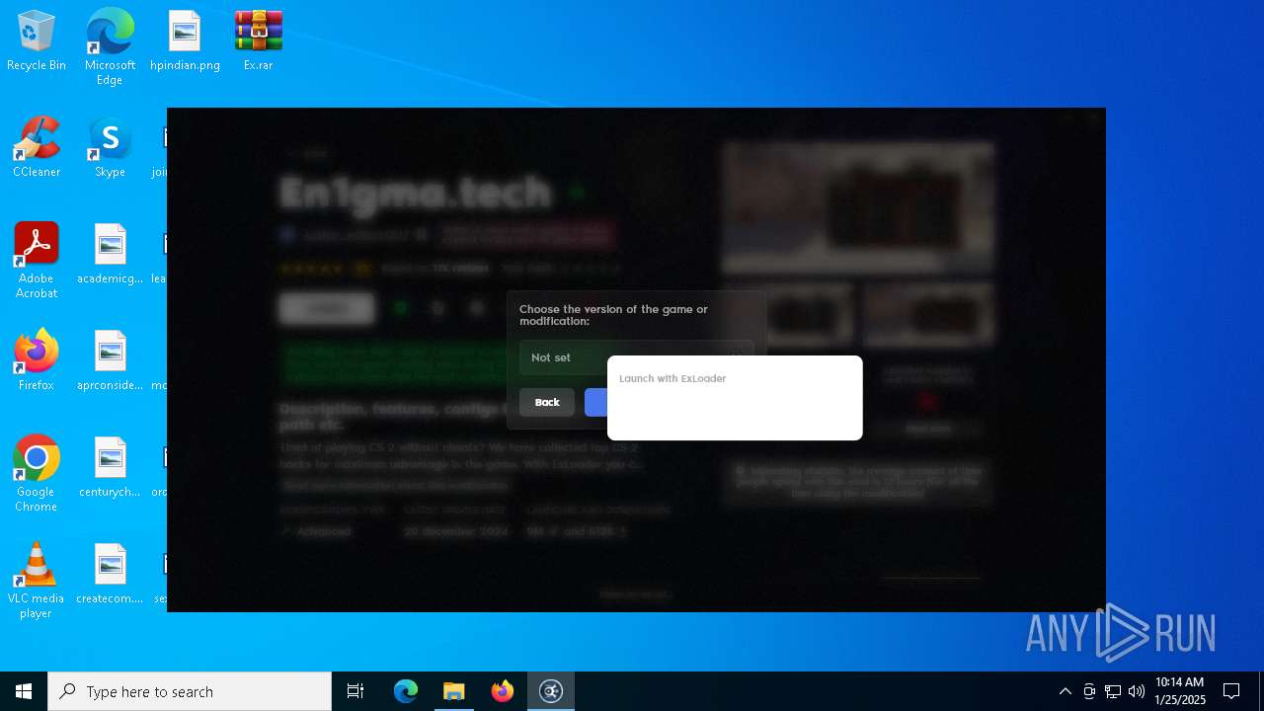
Task: Open the volume control tray icon
Action: (1137, 691)
